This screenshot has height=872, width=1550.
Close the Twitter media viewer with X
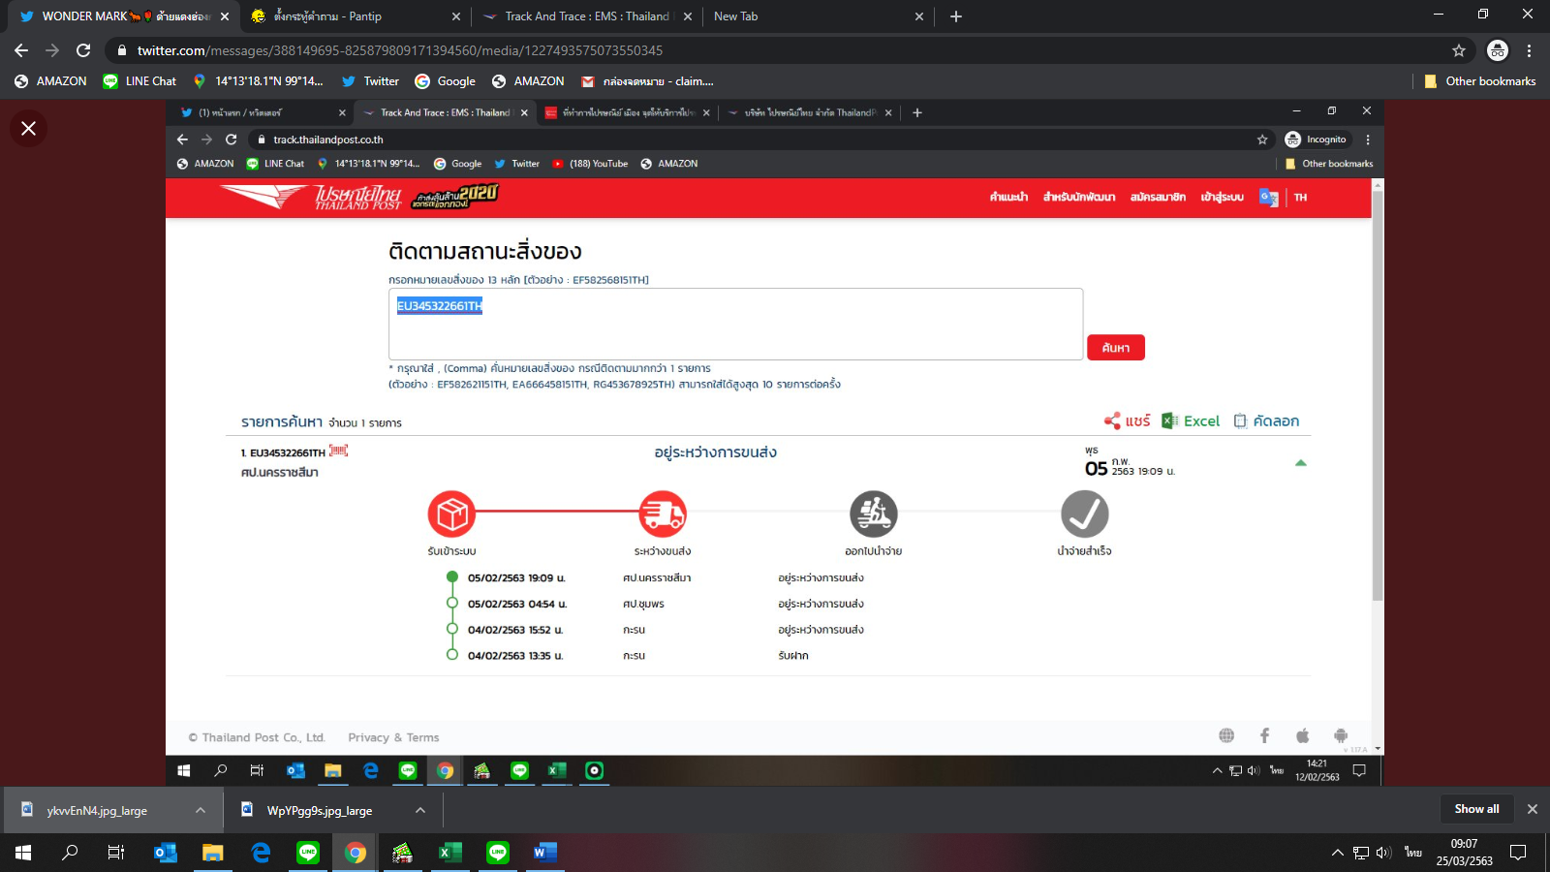tap(29, 128)
